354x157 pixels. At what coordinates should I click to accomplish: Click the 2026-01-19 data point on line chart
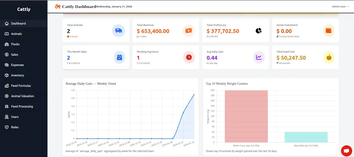(194, 94)
